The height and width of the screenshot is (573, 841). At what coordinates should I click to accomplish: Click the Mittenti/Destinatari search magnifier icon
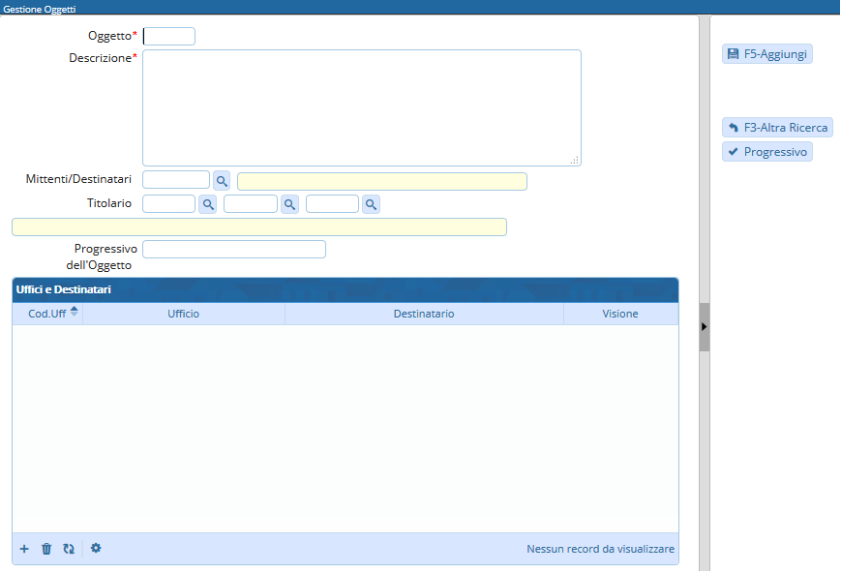point(222,181)
